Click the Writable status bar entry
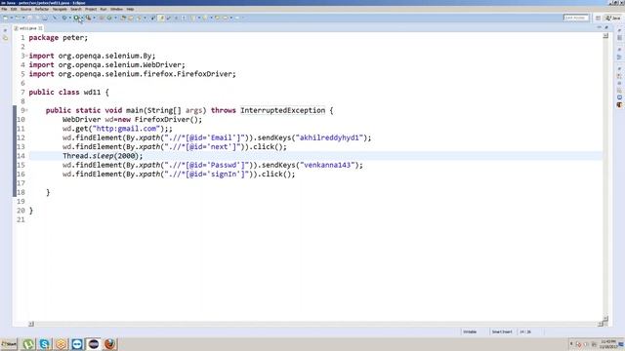The height and width of the screenshot is (351, 625). coord(470,331)
